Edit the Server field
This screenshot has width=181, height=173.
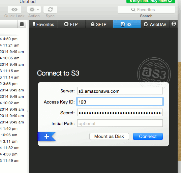point(120,91)
